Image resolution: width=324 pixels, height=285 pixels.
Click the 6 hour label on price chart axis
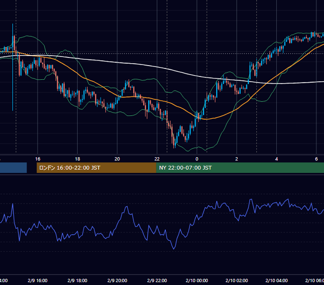point(316,159)
